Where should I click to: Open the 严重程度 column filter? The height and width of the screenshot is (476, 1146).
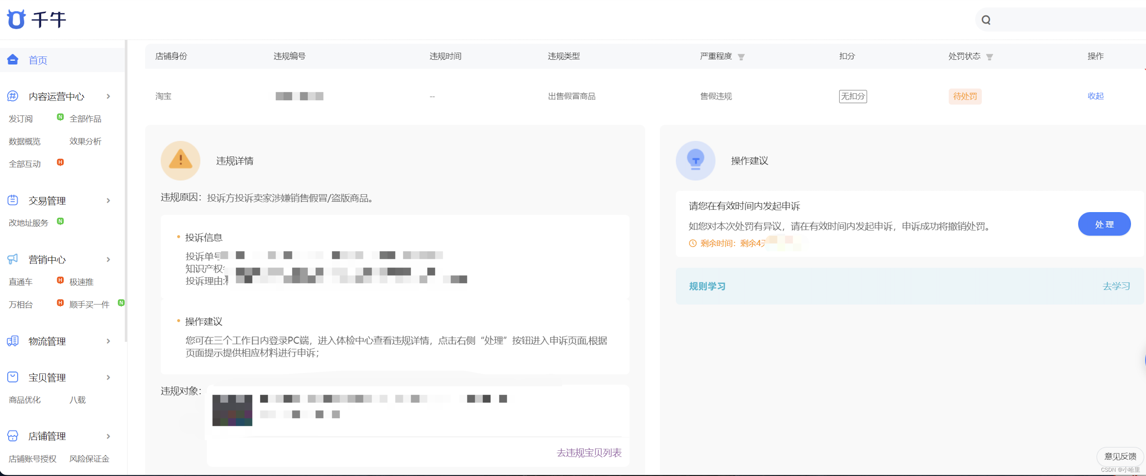(741, 57)
